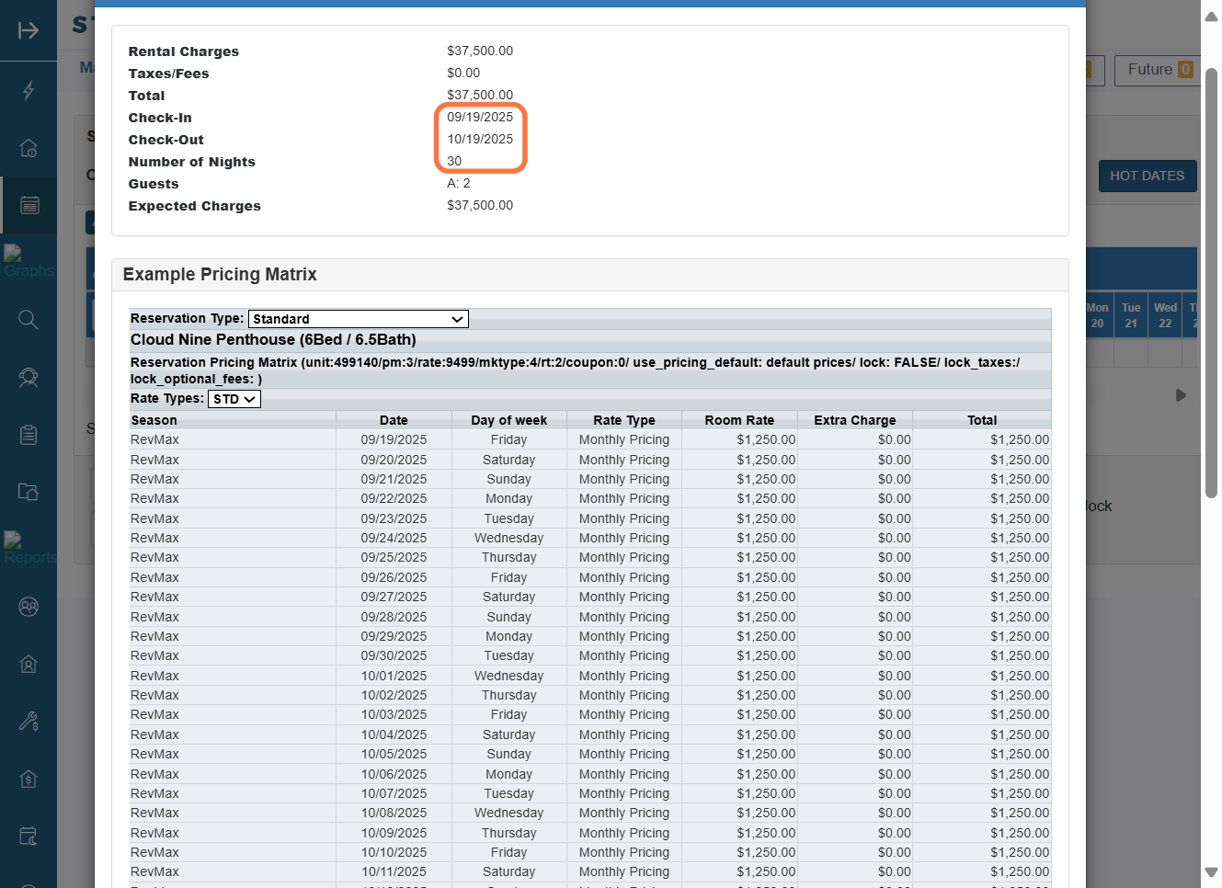This screenshot has height=888, width=1222.
Task: Select the Wed 22 calendar column header
Action: coord(1165,315)
